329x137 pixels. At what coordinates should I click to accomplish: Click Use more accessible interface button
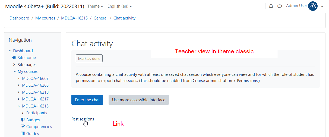(139, 100)
